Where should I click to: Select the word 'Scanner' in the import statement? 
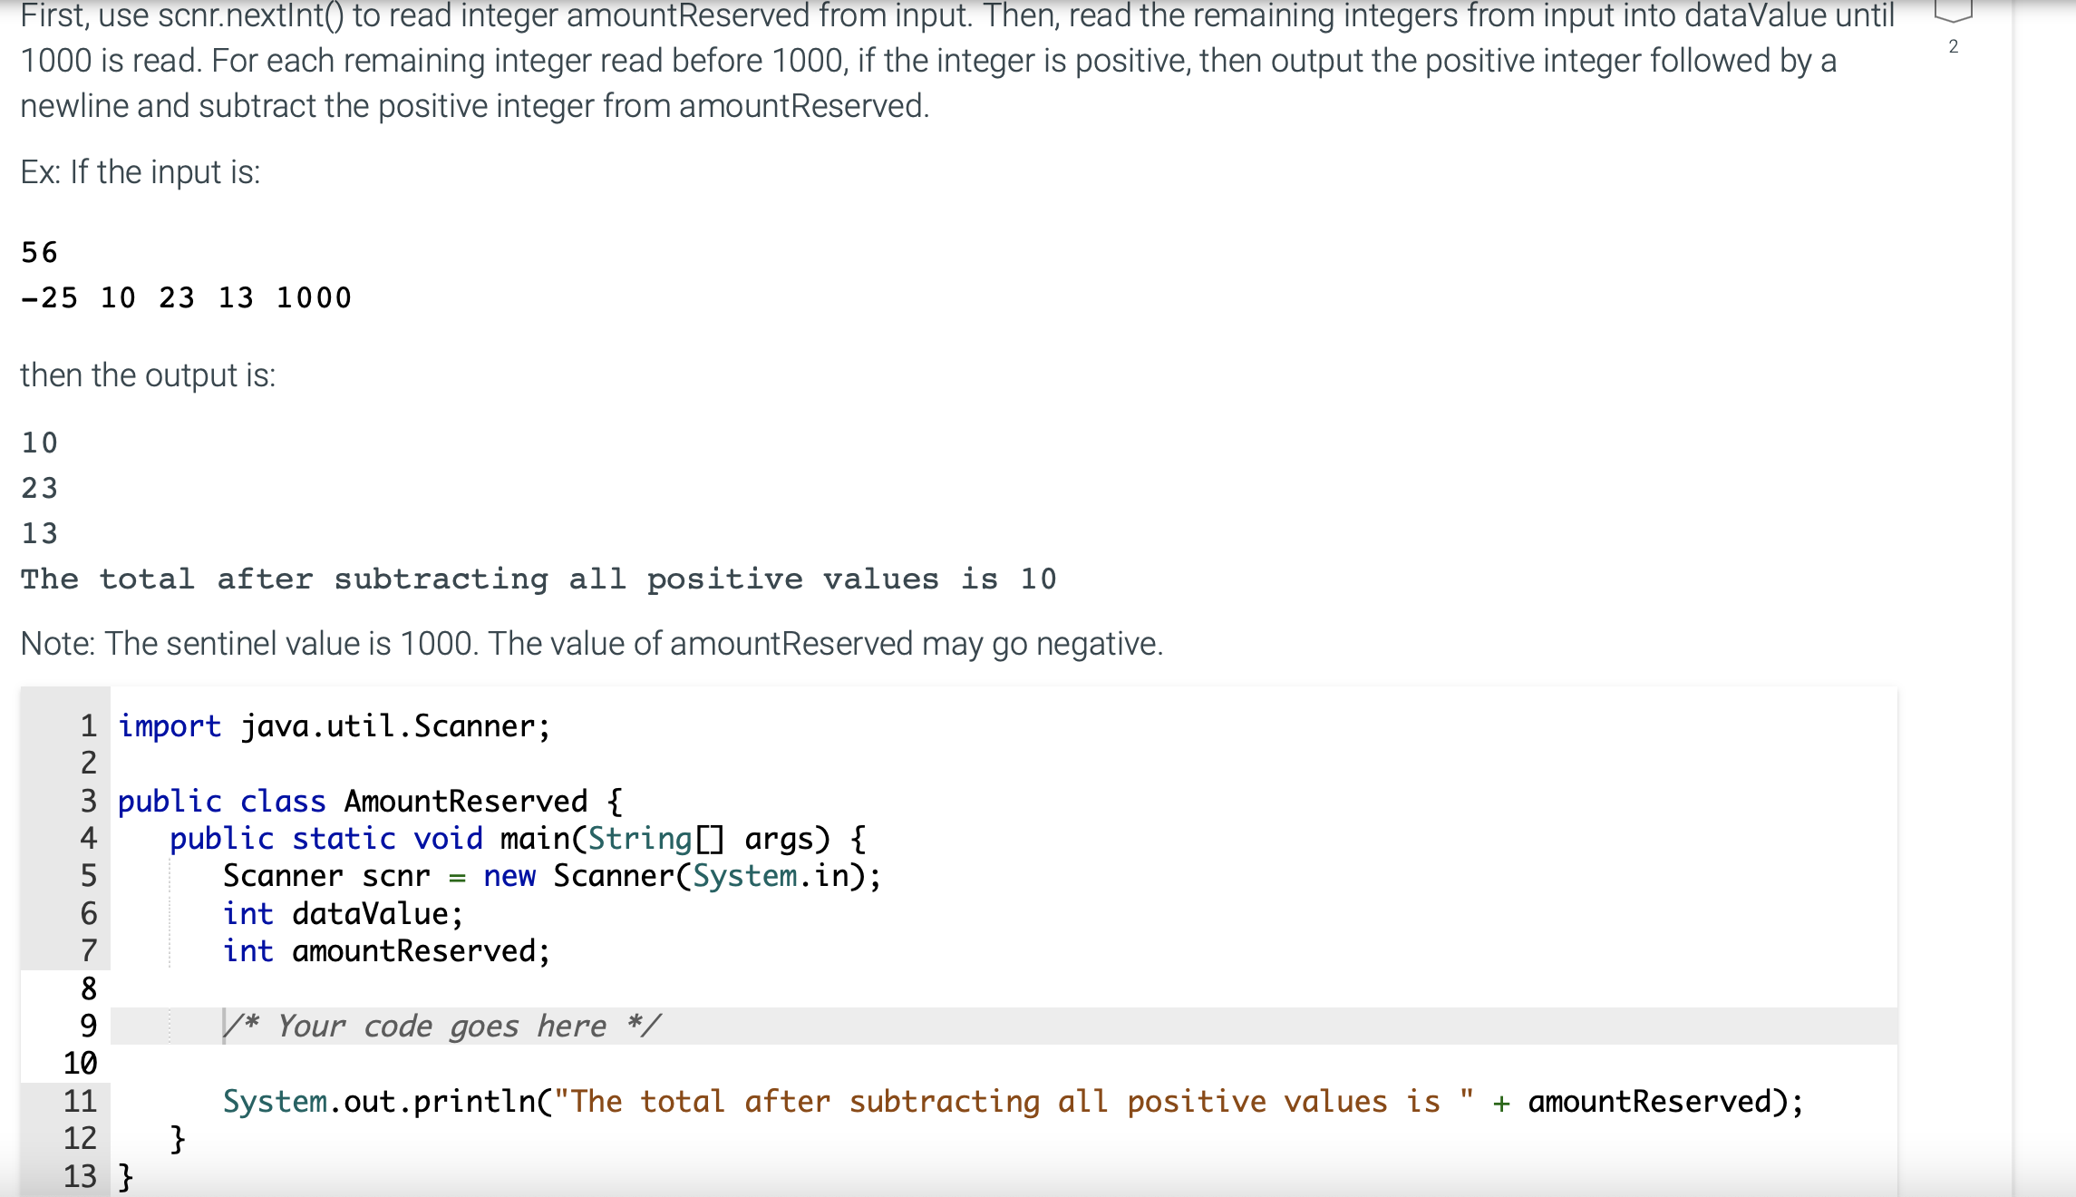click(x=475, y=725)
